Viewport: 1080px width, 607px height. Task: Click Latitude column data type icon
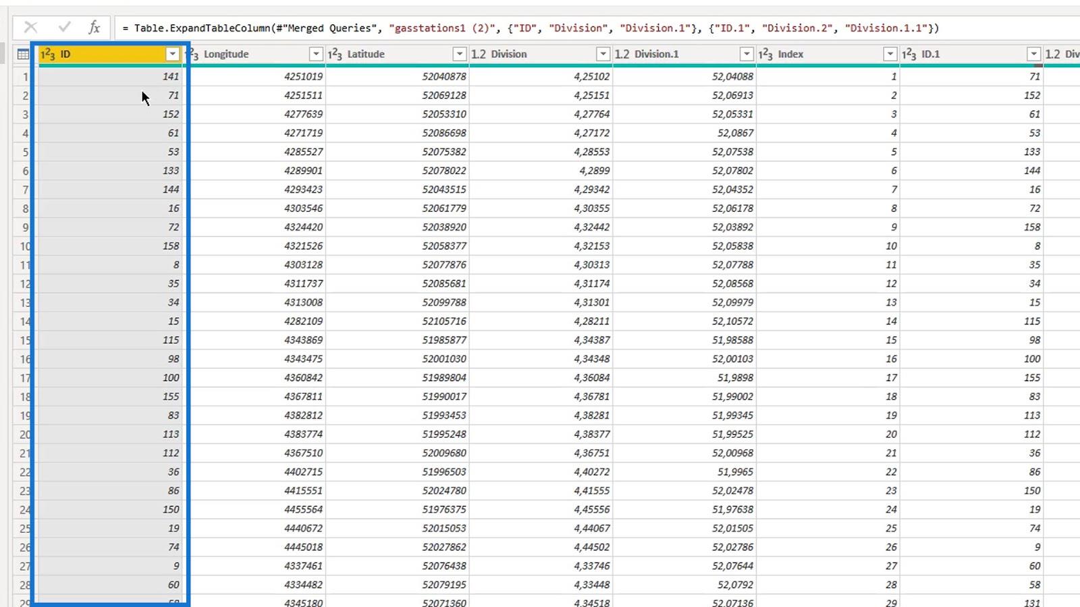335,54
